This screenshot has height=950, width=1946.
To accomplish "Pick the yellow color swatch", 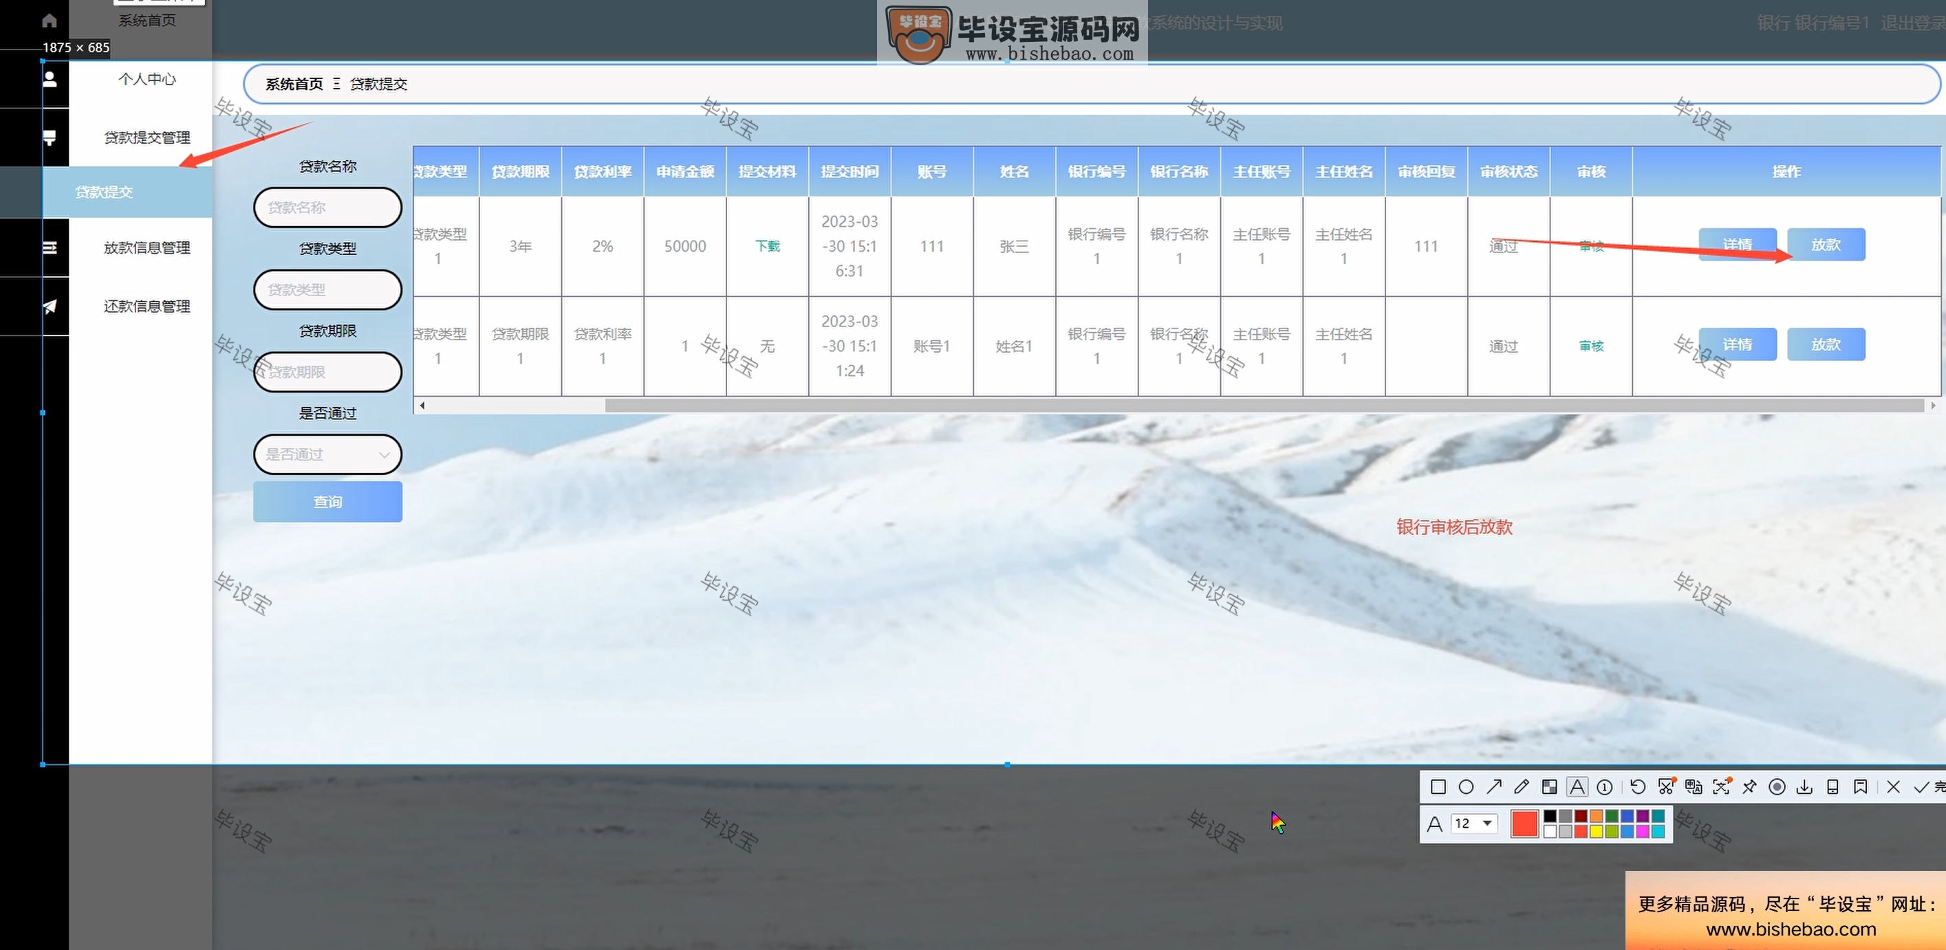I will (x=1597, y=832).
